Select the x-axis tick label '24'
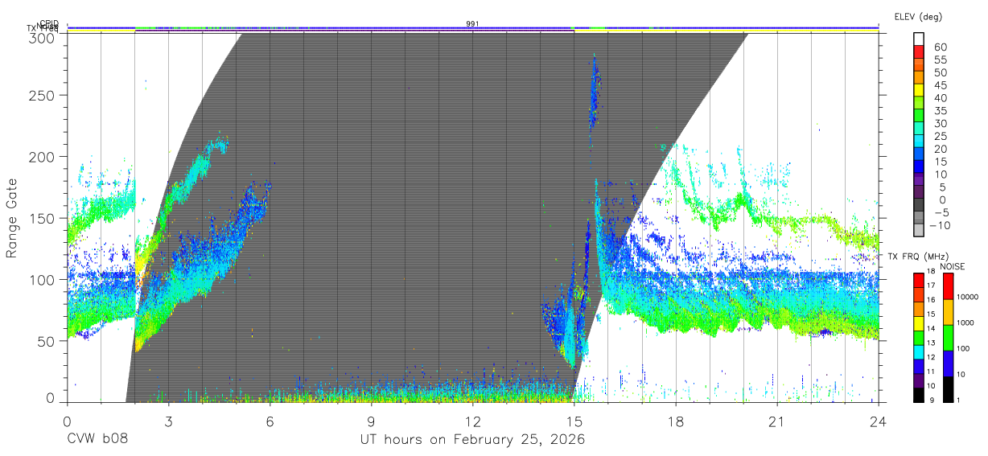 [878, 421]
